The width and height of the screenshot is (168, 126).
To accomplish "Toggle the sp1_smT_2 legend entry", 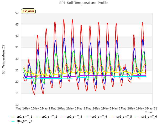I will click(47, 117).
